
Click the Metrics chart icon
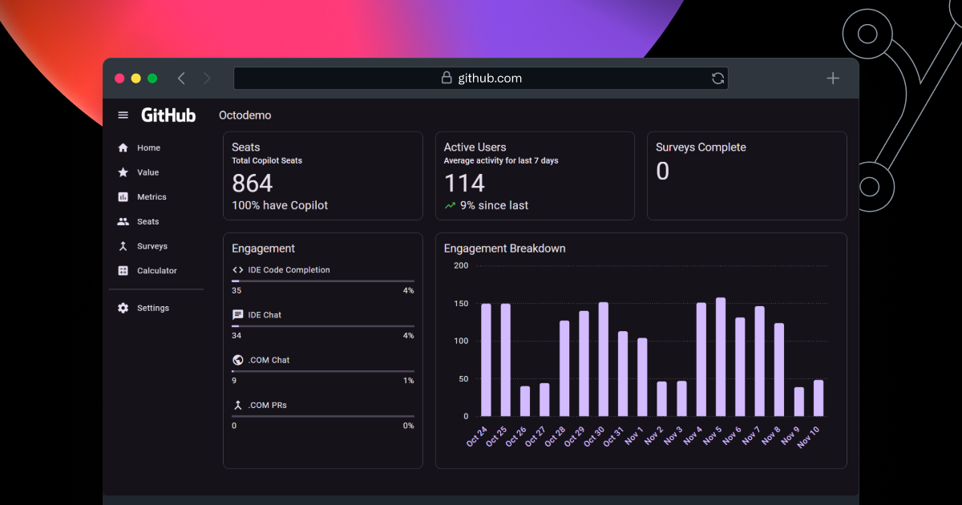123,197
